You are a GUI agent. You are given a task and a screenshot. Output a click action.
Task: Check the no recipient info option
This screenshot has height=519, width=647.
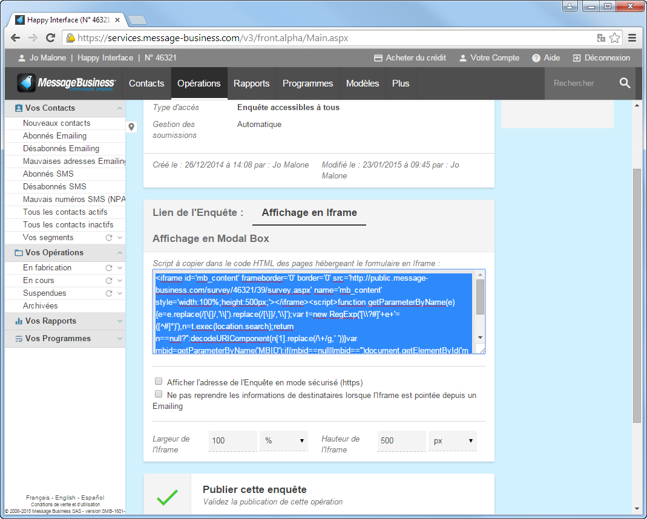tap(159, 394)
